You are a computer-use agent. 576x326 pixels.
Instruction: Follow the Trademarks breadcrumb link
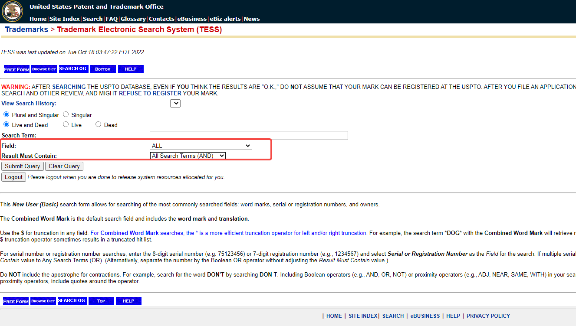26,29
